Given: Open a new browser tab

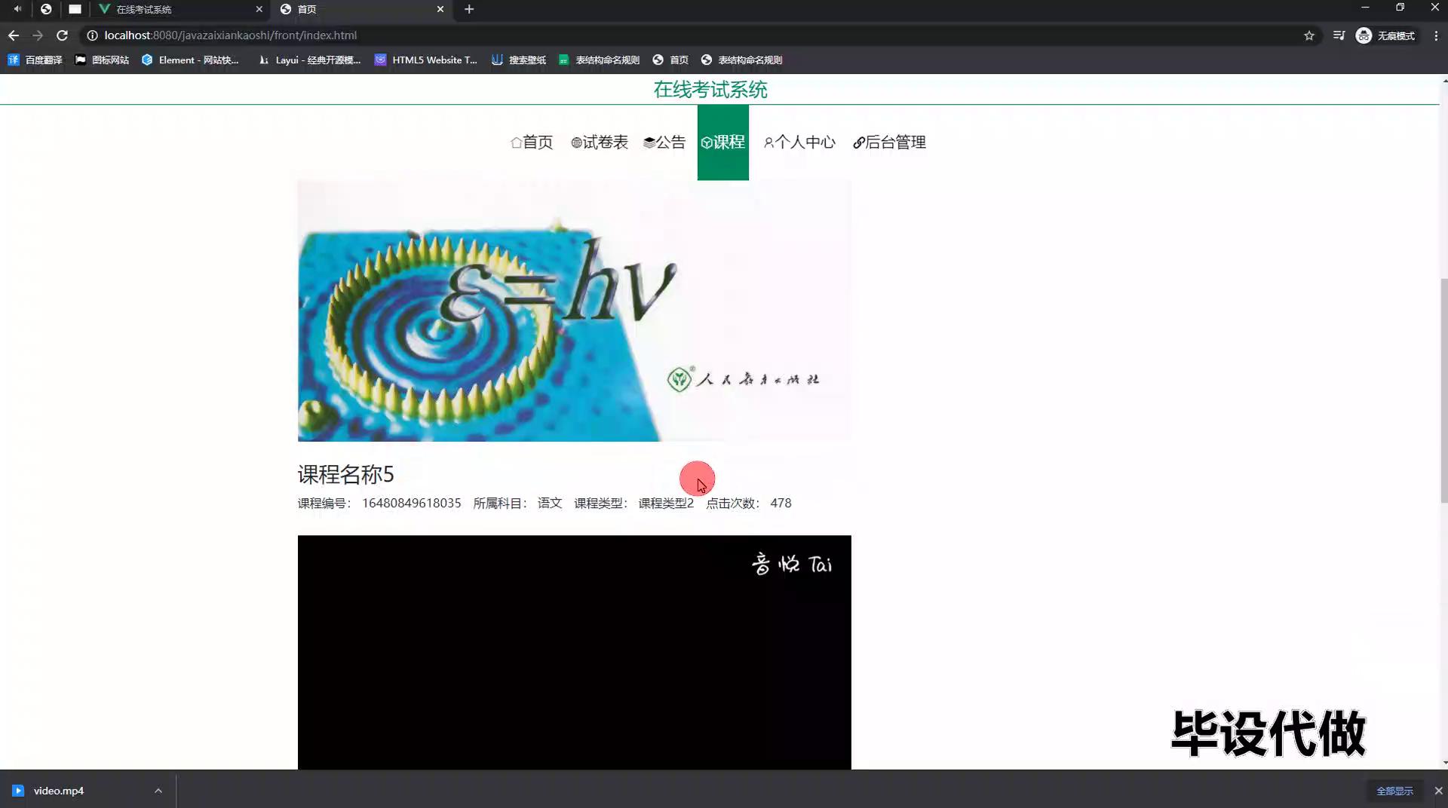Looking at the screenshot, I should [x=469, y=9].
